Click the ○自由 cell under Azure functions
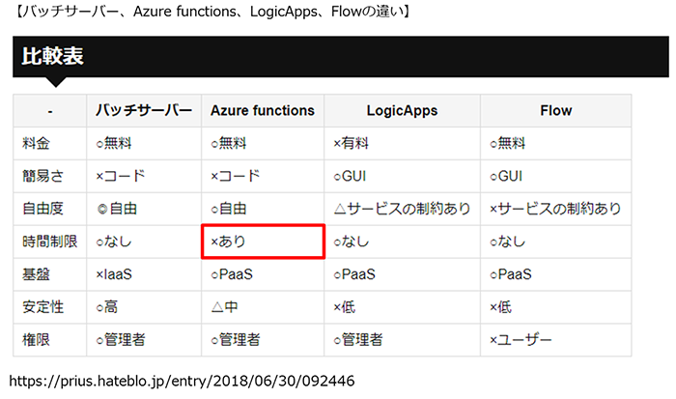 (x=263, y=209)
